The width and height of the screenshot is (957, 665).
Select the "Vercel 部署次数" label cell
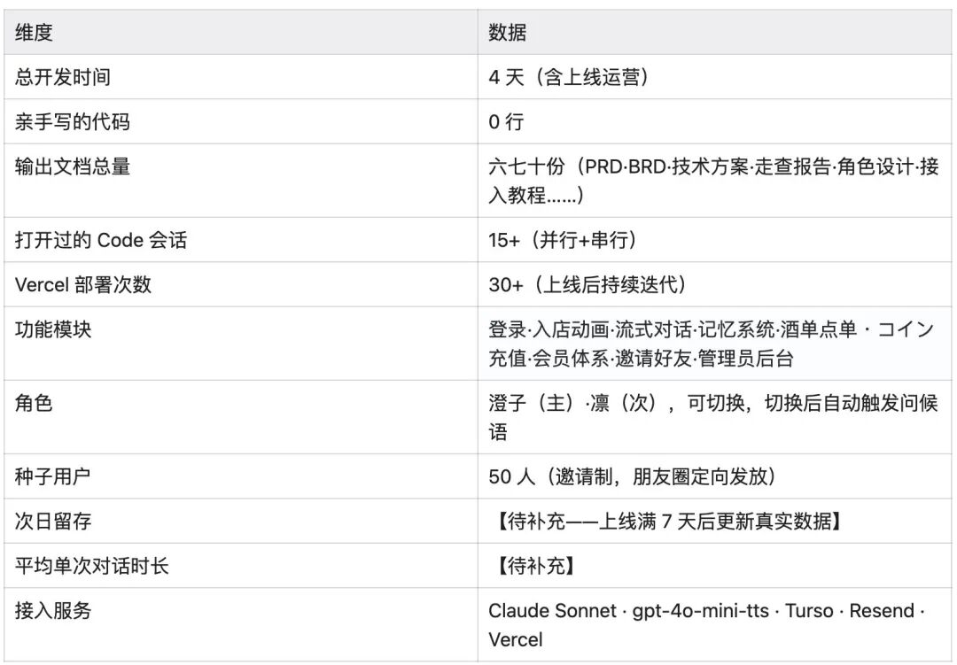pyautogui.click(x=83, y=284)
